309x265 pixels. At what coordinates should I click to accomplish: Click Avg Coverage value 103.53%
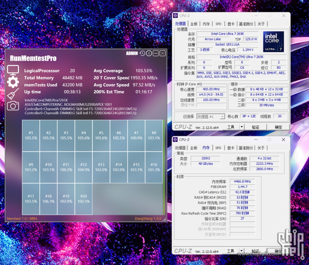(x=144, y=71)
